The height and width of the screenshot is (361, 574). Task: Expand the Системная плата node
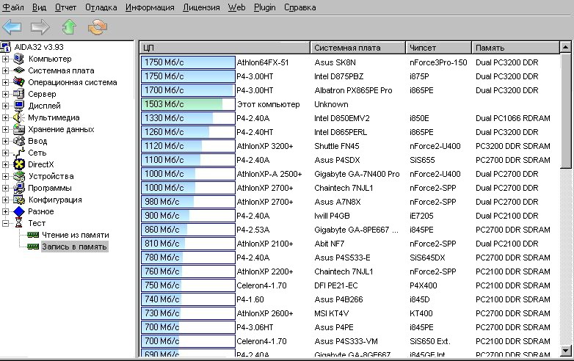coord(7,70)
